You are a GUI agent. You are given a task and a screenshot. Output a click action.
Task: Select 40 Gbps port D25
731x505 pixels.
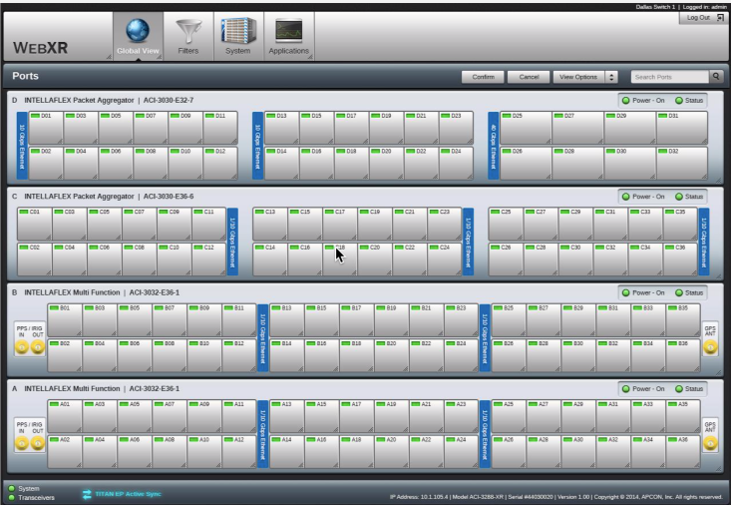pos(526,128)
